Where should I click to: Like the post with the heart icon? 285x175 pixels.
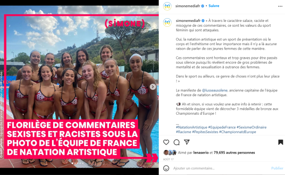click(x=166, y=142)
